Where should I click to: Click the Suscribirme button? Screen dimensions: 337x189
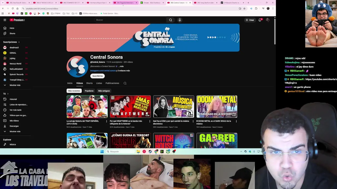pos(97,76)
